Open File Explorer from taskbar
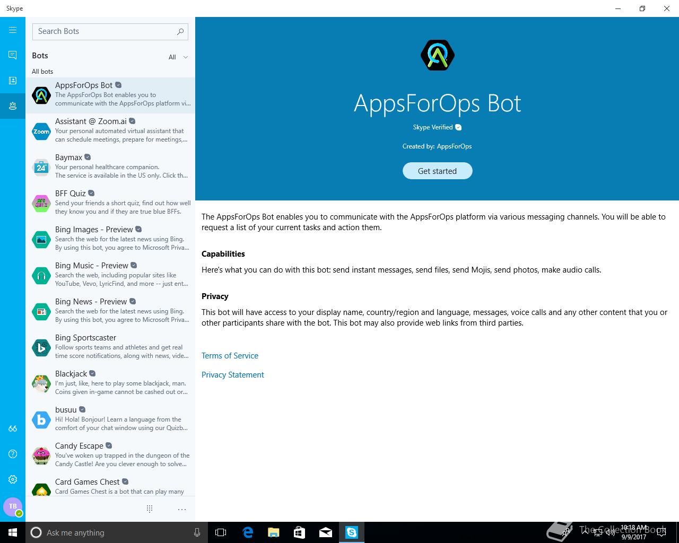The width and height of the screenshot is (679, 543). (273, 532)
